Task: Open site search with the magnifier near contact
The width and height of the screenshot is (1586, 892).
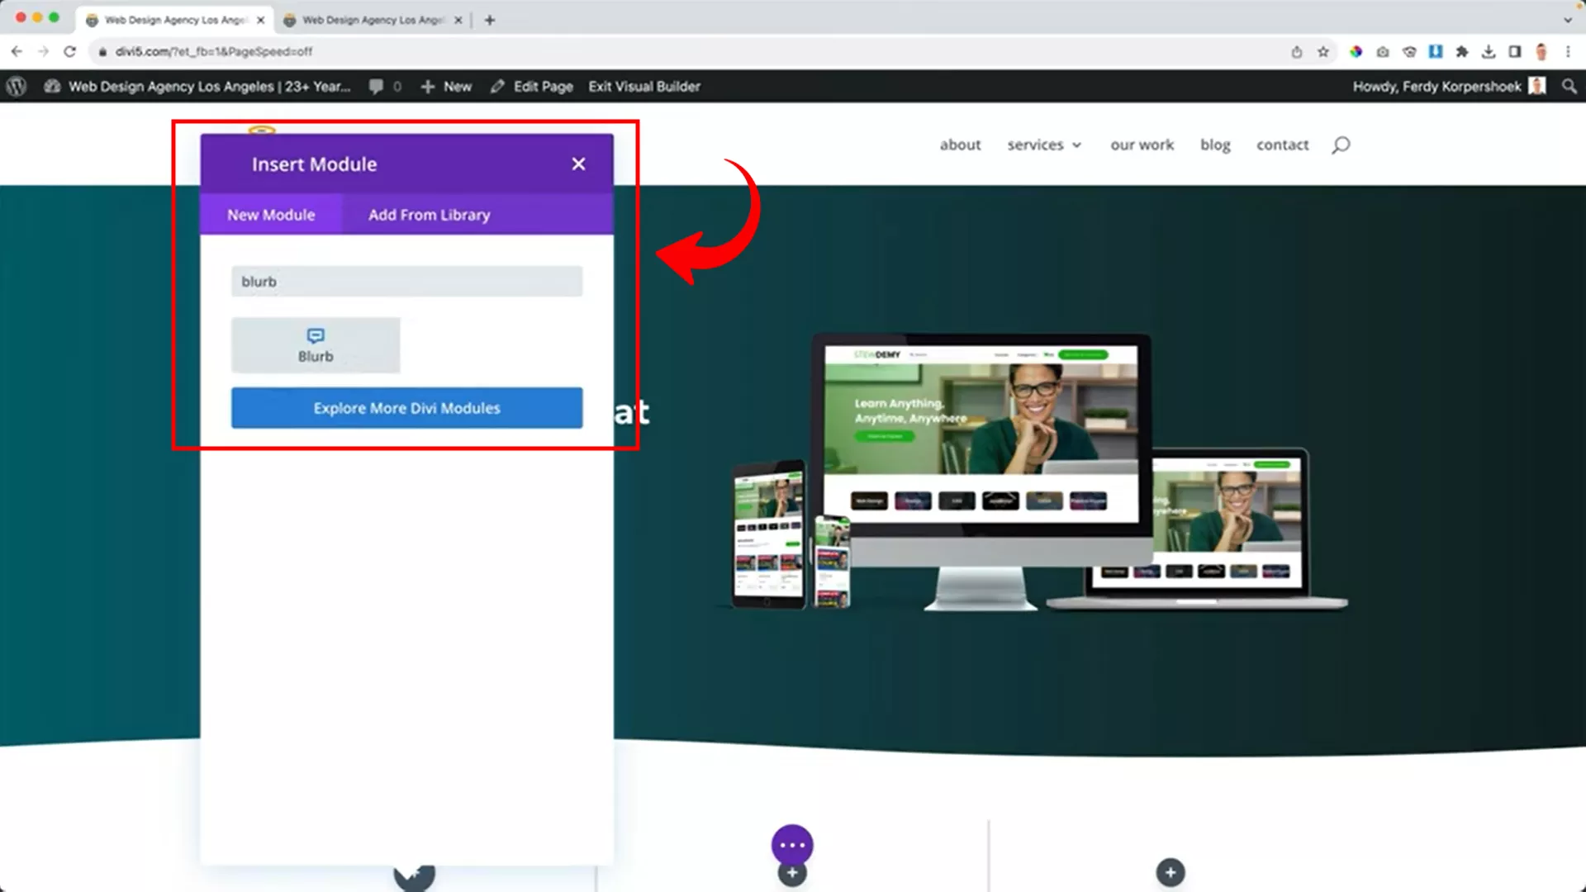Action: [x=1340, y=145]
